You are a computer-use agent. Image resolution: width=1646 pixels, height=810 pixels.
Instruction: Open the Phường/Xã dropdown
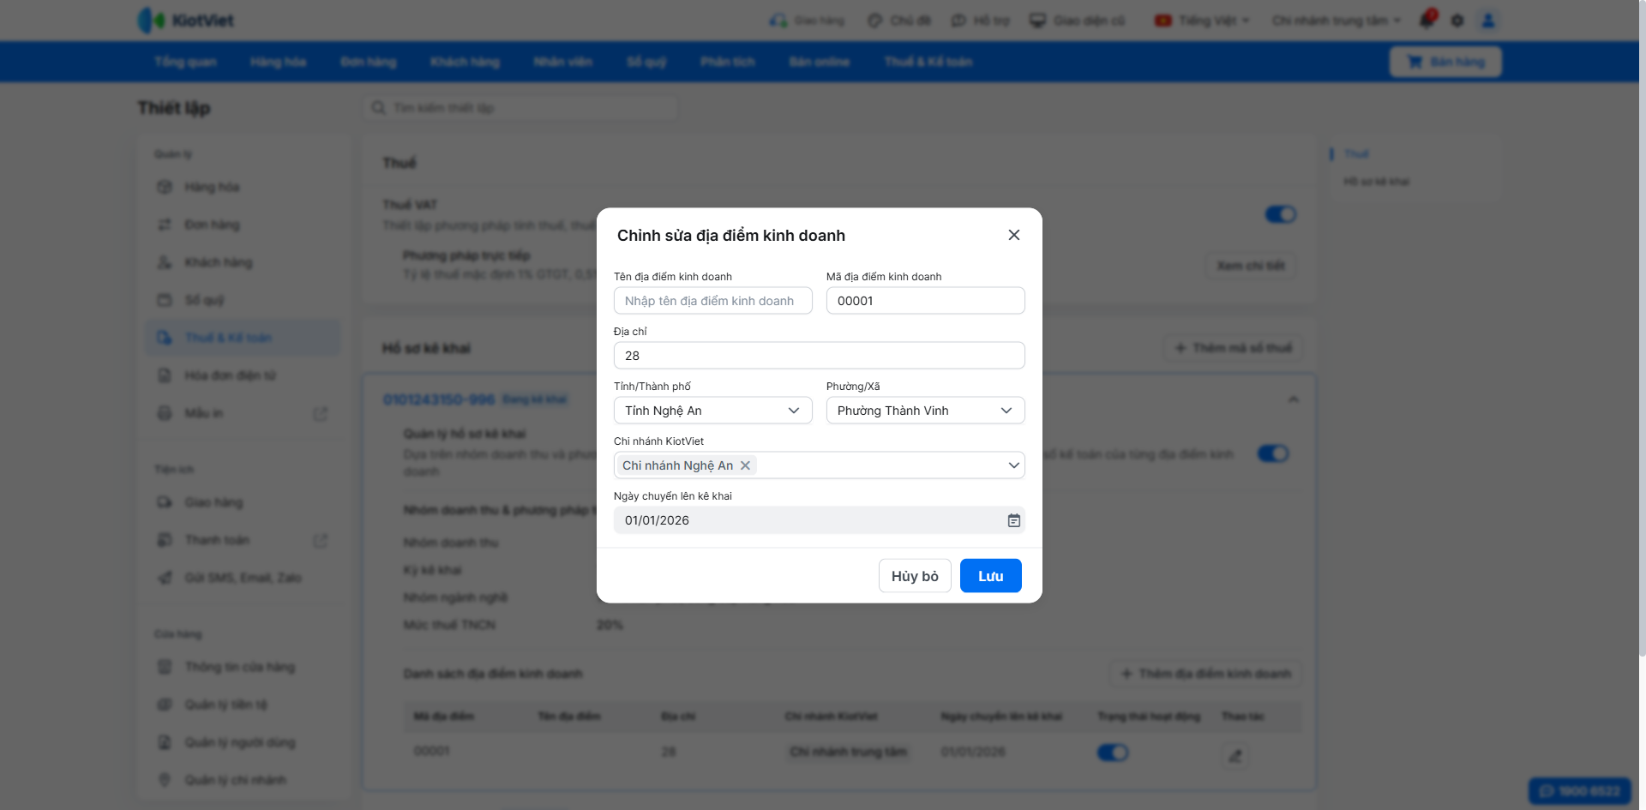[x=926, y=411]
